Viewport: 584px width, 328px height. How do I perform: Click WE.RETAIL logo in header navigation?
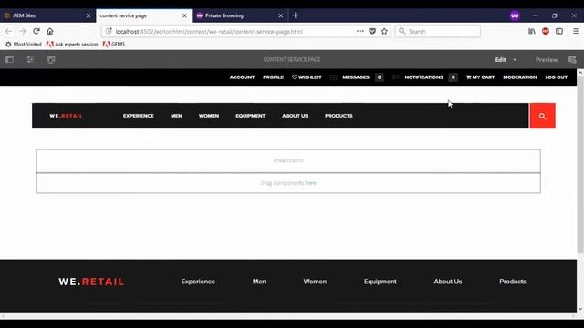[x=66, y=116]
